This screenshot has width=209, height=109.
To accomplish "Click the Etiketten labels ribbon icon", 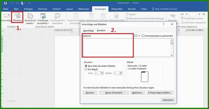I will (18, 17).
